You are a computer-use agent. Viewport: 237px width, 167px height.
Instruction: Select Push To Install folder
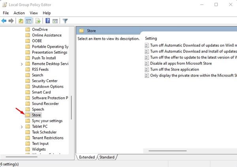tap(44, 58)
